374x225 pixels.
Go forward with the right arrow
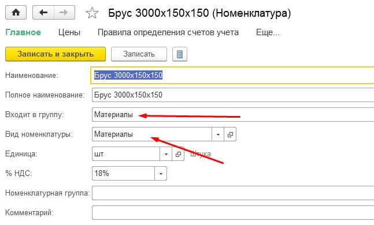tap(64, 12)
